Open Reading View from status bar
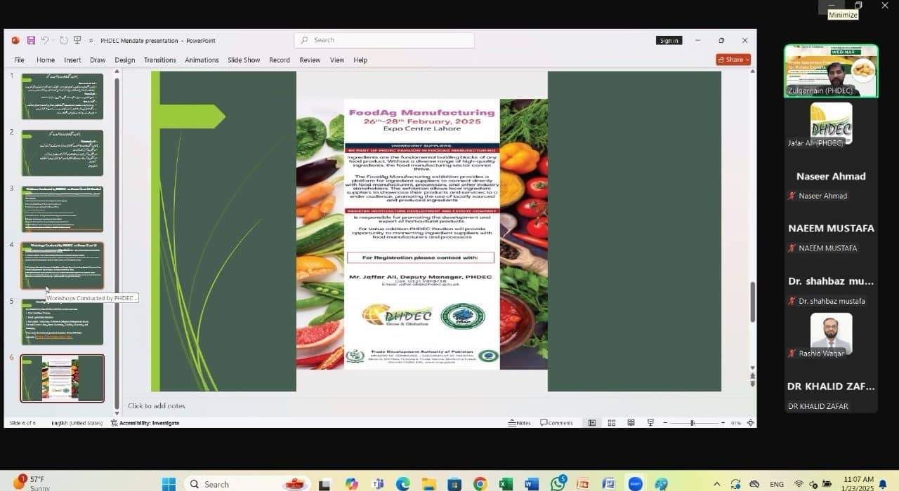This screenshot has width=899, height=491. [631, 423]
